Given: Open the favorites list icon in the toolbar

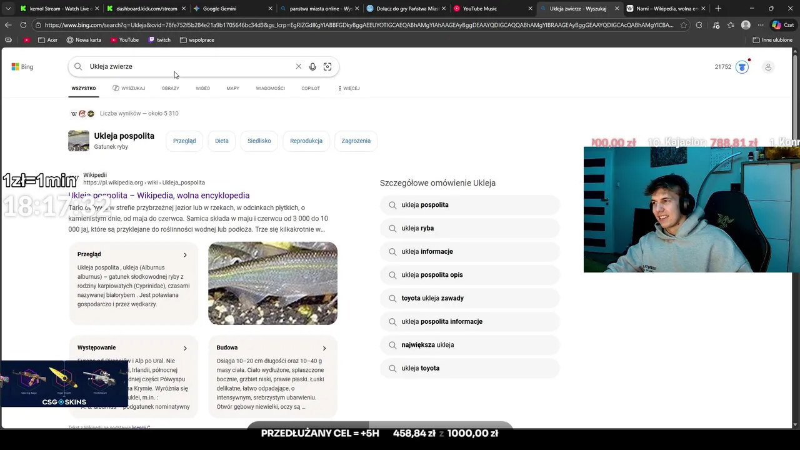Looking at the screenshot, I should 730,25.
